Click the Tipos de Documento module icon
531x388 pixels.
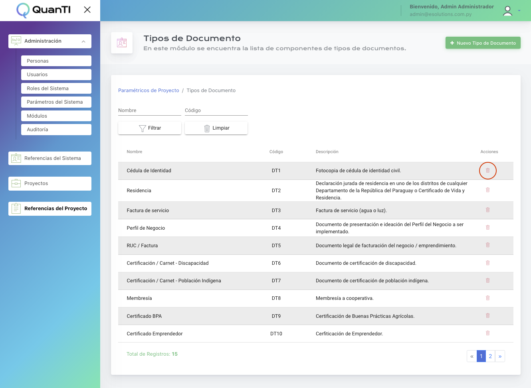click(x=122, y=43)
